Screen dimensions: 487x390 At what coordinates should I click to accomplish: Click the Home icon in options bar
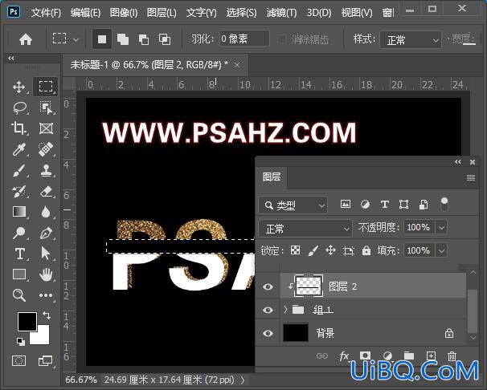point(26,39)
